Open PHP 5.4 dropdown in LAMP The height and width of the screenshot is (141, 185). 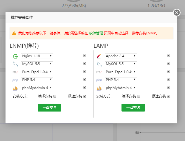121,79
